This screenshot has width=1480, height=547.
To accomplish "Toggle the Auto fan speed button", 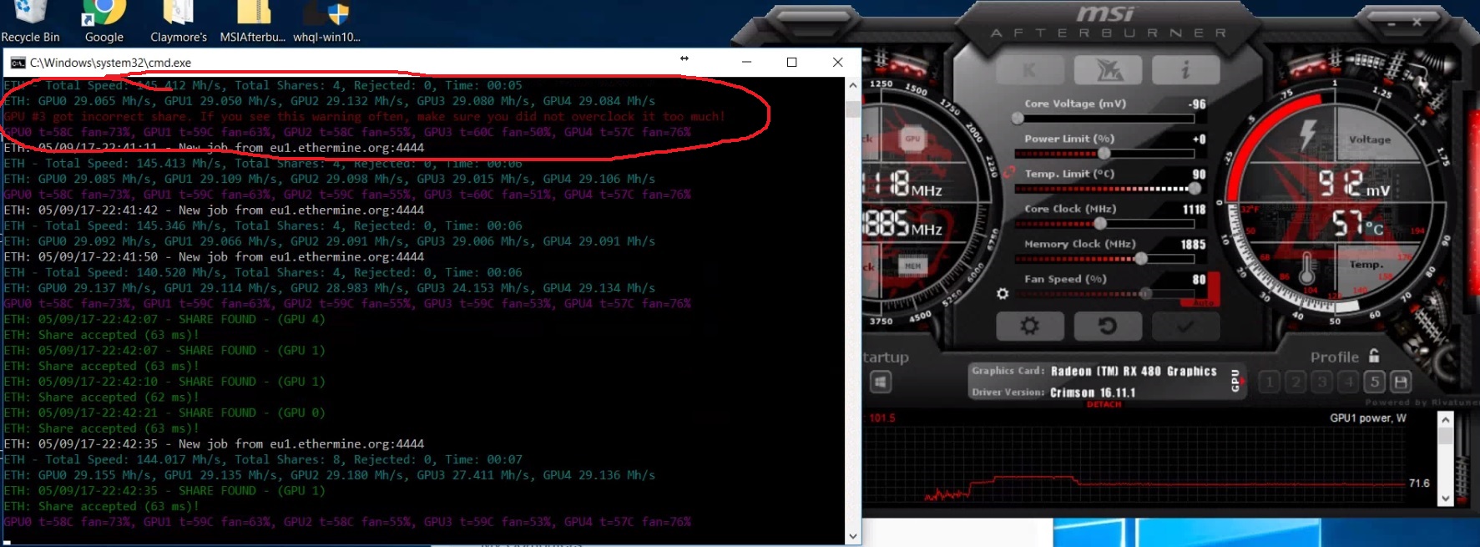I will coord(1203,302).
